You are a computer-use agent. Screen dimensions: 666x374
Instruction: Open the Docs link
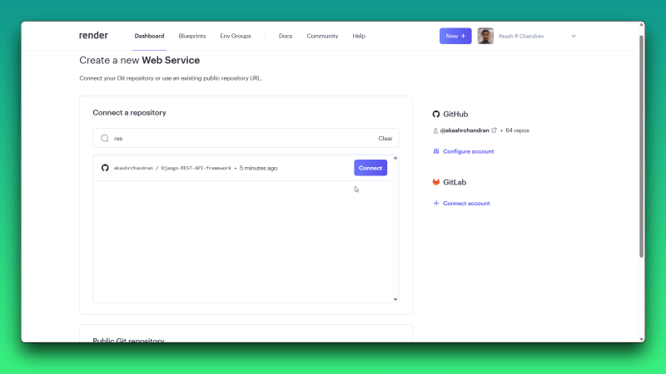click(x=286, y=36)
